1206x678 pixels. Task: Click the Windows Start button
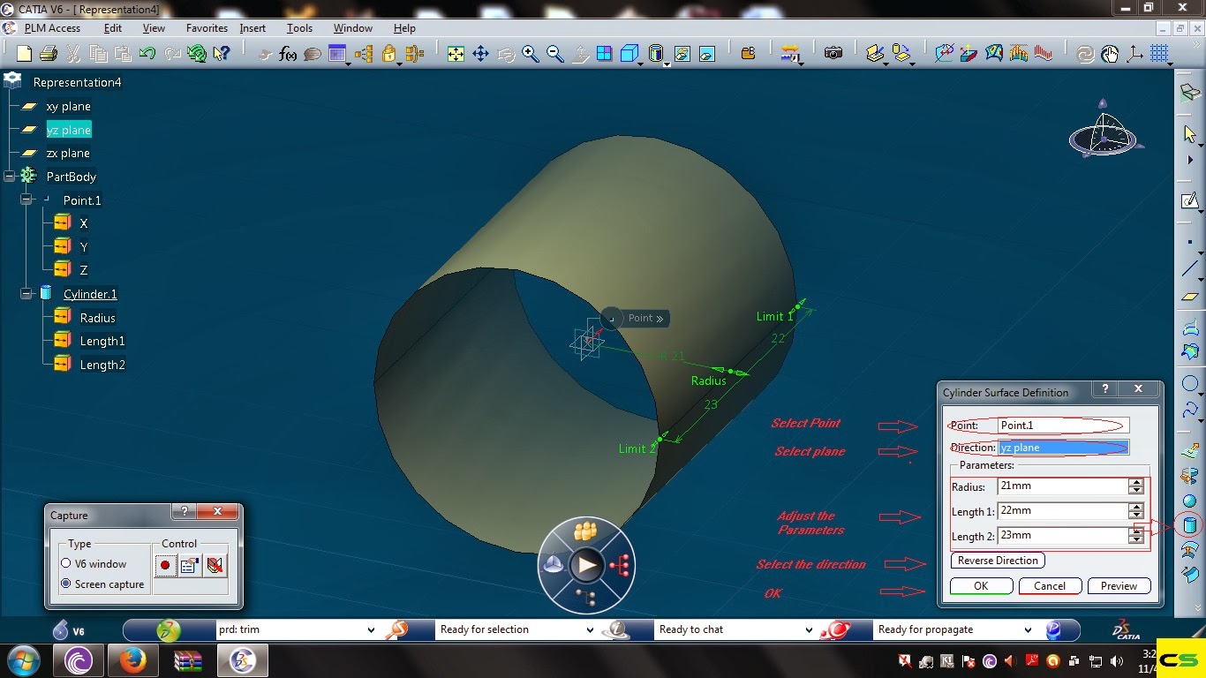pyautogui.click(x=22, y=660)
